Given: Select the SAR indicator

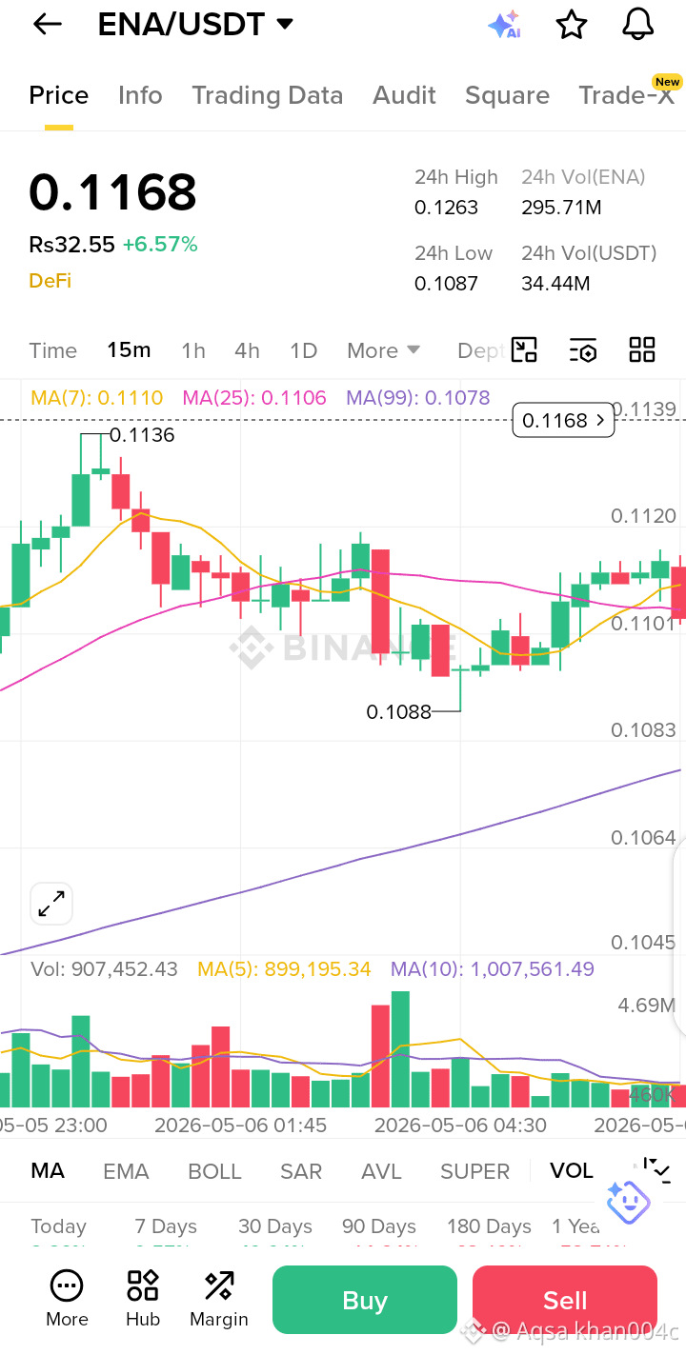Looking at the screenshot, I should (301, 1171).
